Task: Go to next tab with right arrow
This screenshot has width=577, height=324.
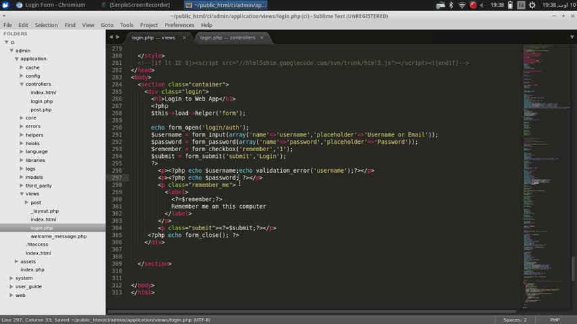Action: [x=118, y=36]
